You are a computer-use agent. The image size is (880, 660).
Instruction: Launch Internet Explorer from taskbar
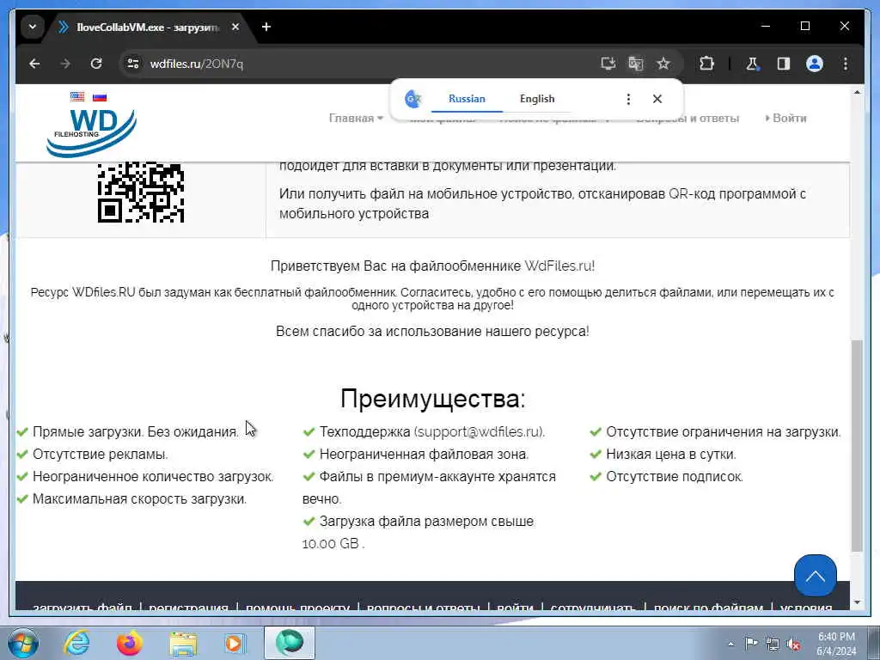[76, 643]
